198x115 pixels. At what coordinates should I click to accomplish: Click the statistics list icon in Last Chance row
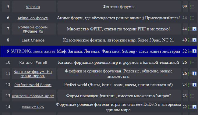click(x=190, y=40)
